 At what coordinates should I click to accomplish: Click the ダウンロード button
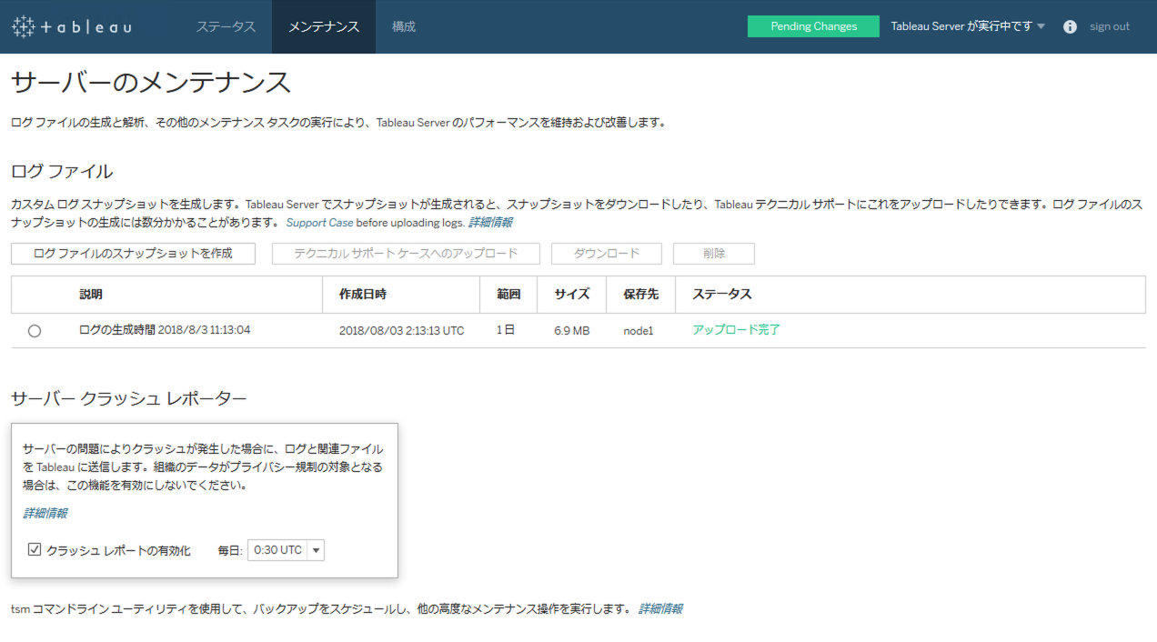606,253
